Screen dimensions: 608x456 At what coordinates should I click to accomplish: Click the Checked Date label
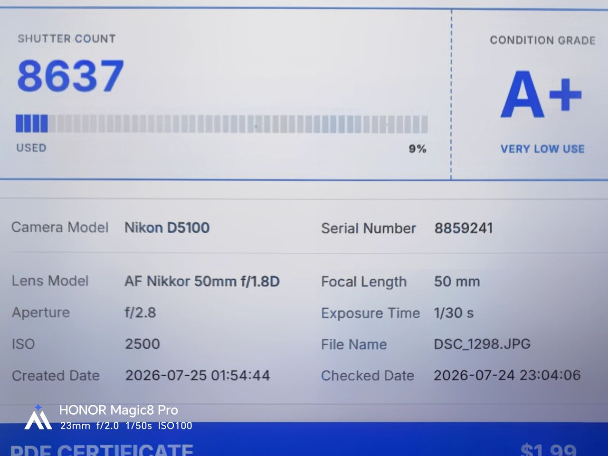pos(368,376)
